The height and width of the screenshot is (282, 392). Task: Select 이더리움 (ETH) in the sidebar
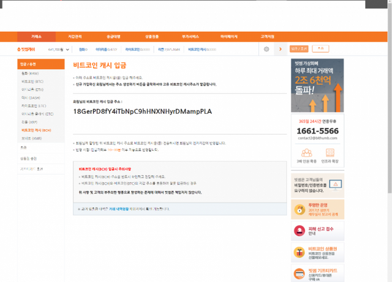coord(32,89)
